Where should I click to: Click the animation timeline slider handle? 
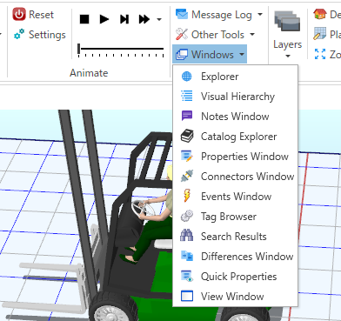coord(78,49)
